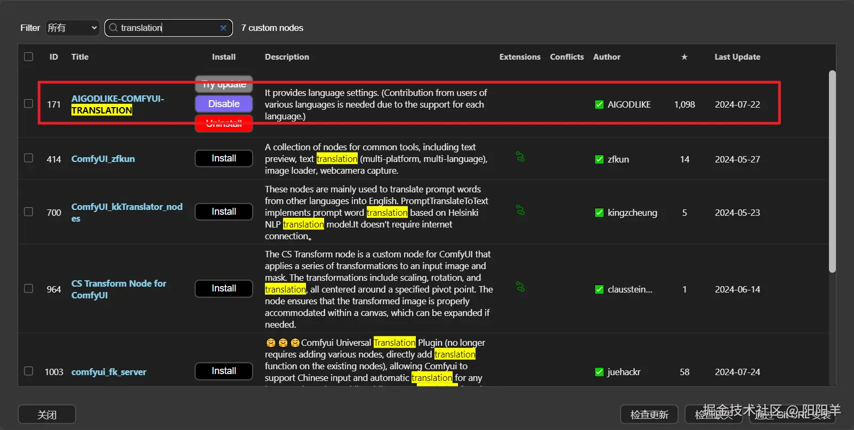Click the author name kingzcheung
854x430 pixels.
632,213
